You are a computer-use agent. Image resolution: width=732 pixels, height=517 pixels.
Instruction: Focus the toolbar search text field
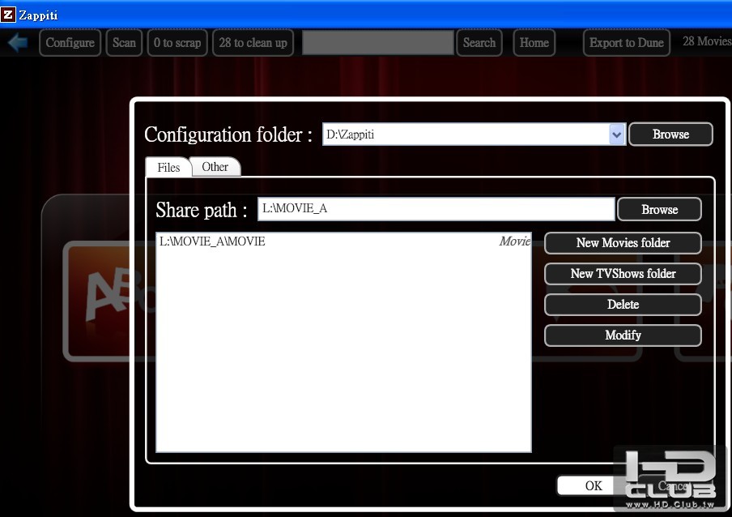pyautogui.click(x=378, y=42)
